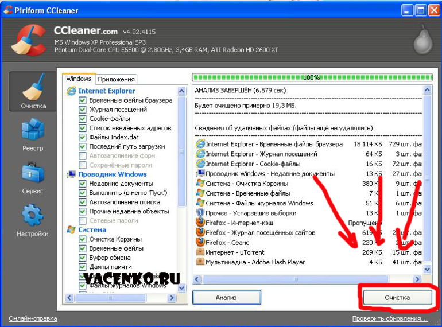Screen dimensions: 442x327
Task: Click the Будет очищено примерно 19,3 МБ line
Action: click(x=246, y=106)
